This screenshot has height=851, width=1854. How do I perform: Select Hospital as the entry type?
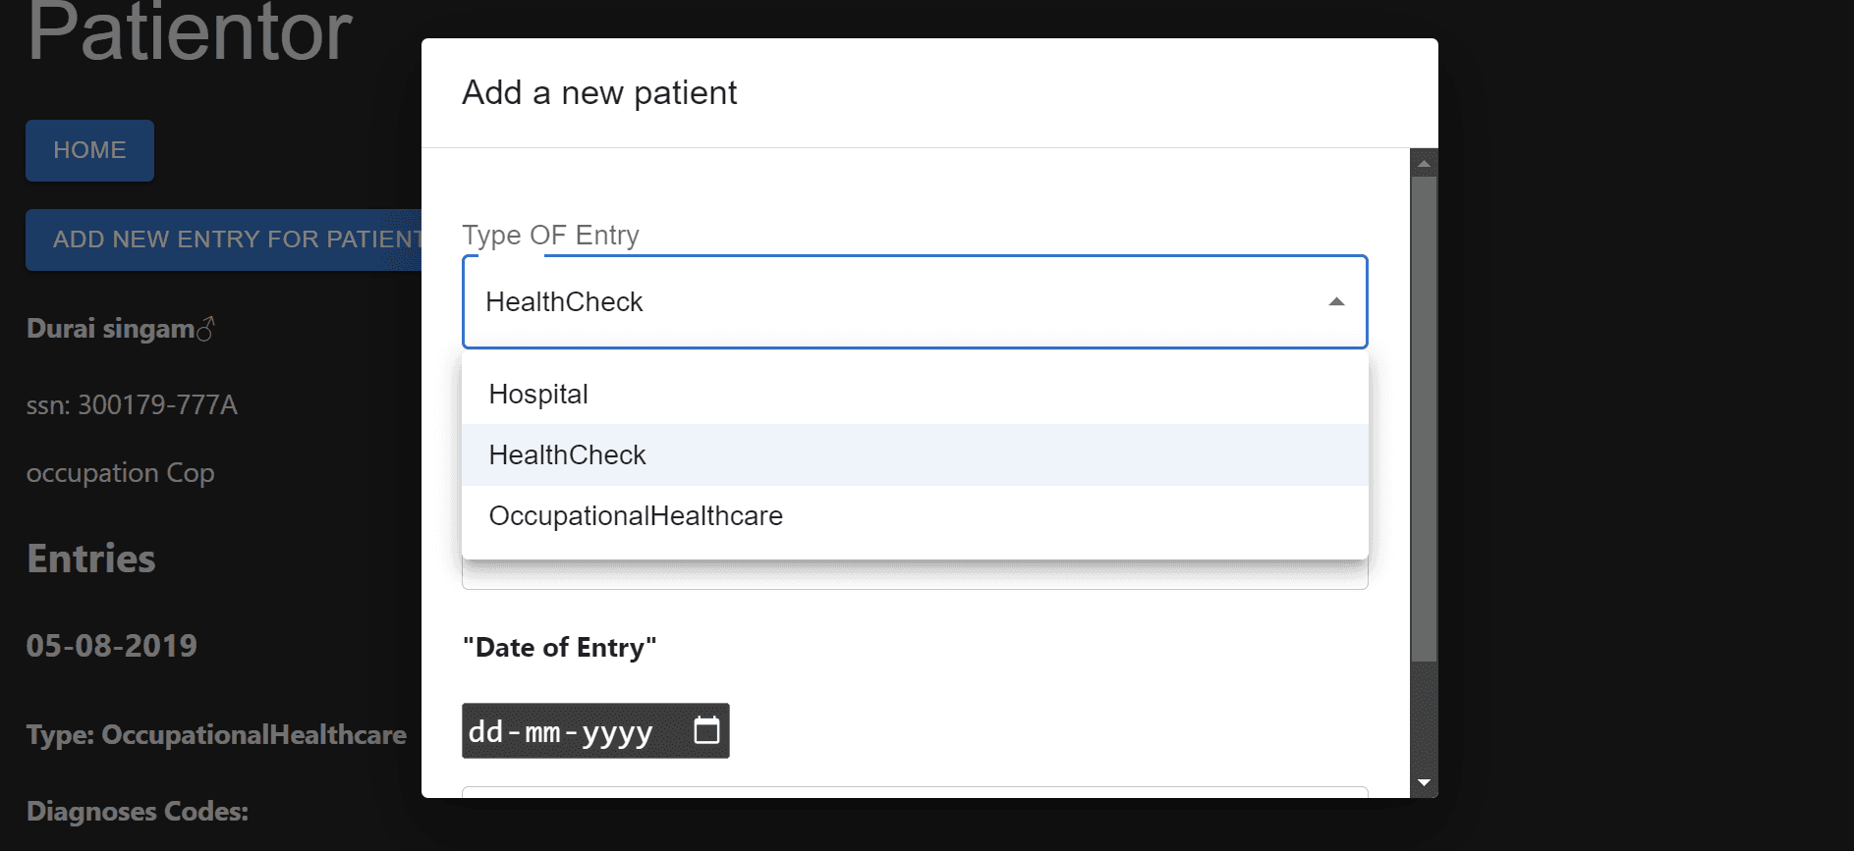(x=538, y=394)
